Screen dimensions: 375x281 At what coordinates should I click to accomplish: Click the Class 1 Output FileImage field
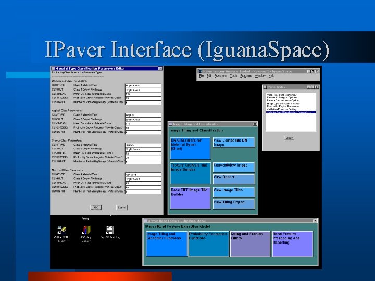(143, 90)
